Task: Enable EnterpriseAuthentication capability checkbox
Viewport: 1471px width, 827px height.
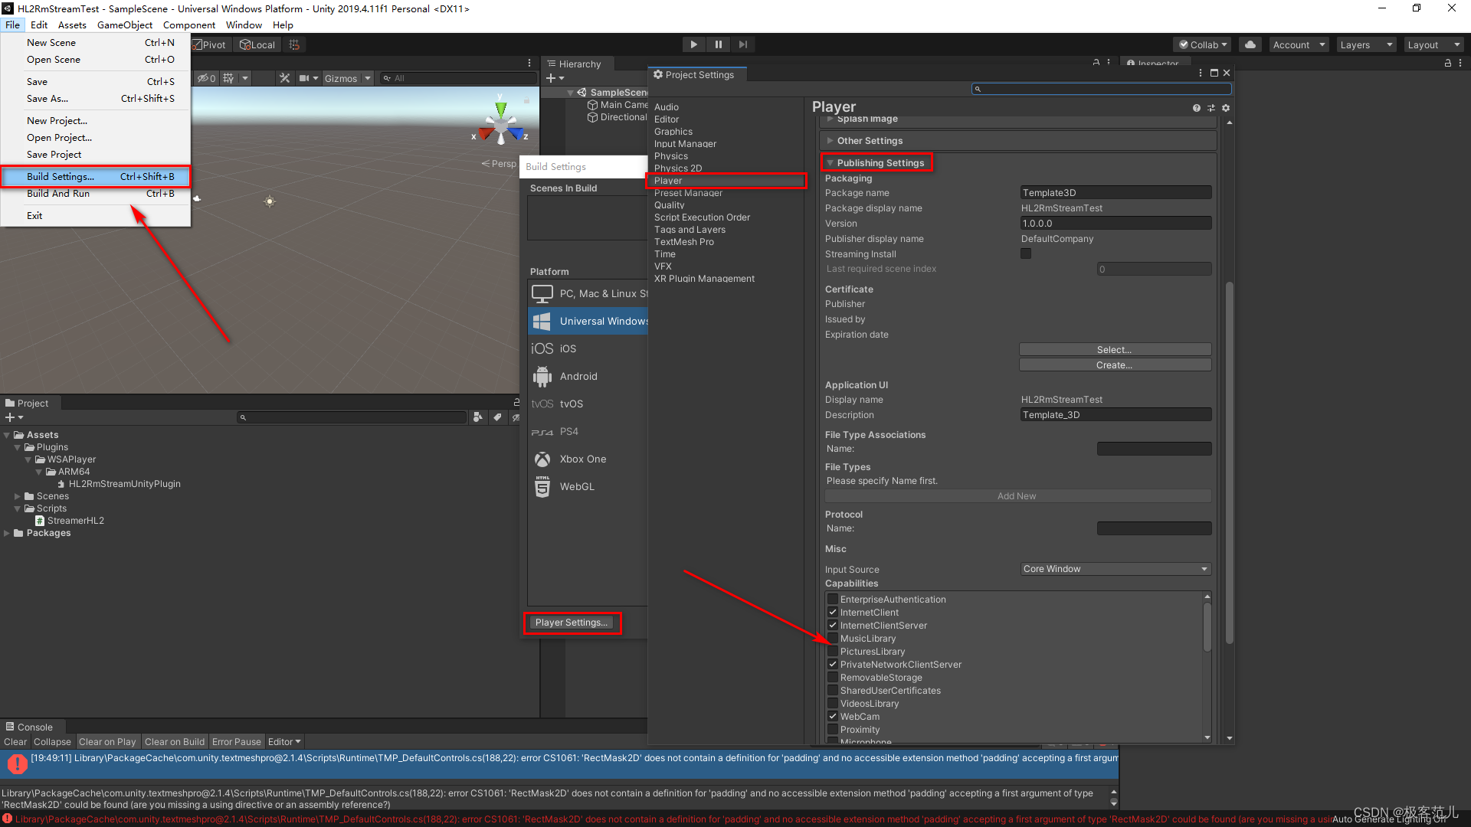Action: 833,600
